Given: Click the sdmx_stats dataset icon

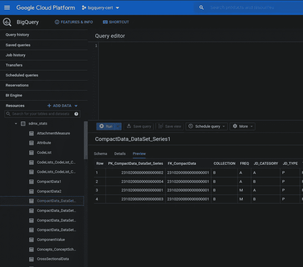Looking at the screenshot, I should [x=23, y=124].
